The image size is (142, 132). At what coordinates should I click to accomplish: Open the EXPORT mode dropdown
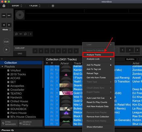click(x=17, y=6)
